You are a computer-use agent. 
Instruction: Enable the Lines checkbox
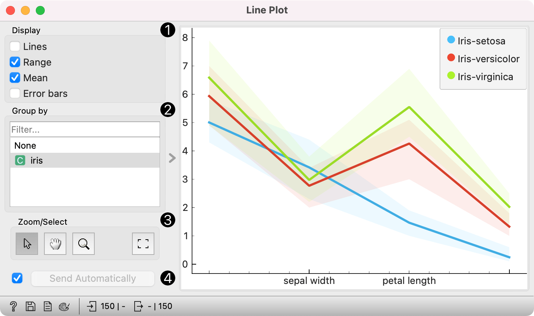[x=15, y=47]
